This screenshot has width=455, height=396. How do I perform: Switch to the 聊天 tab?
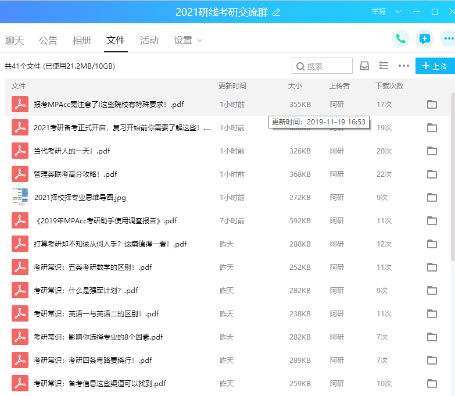coord(15,40)
